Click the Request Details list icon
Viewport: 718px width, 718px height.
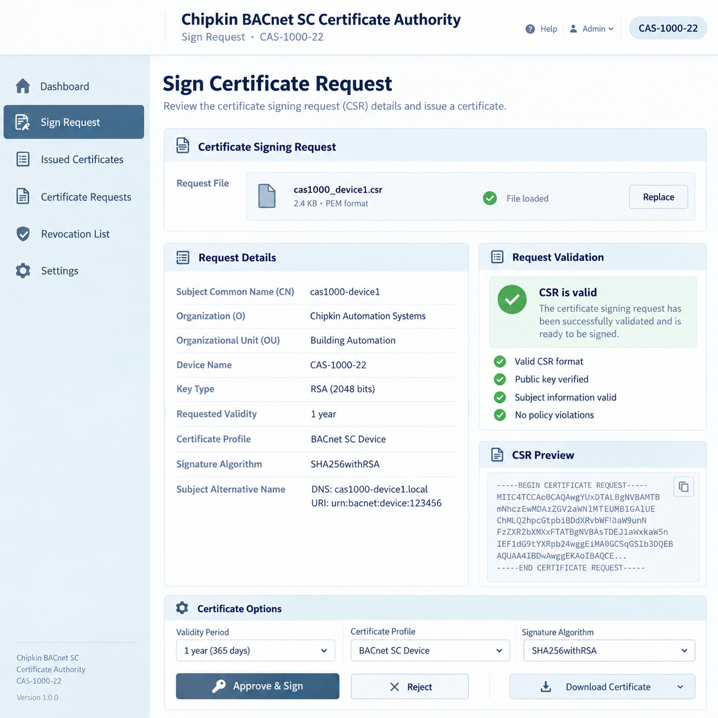coord(183,258)
